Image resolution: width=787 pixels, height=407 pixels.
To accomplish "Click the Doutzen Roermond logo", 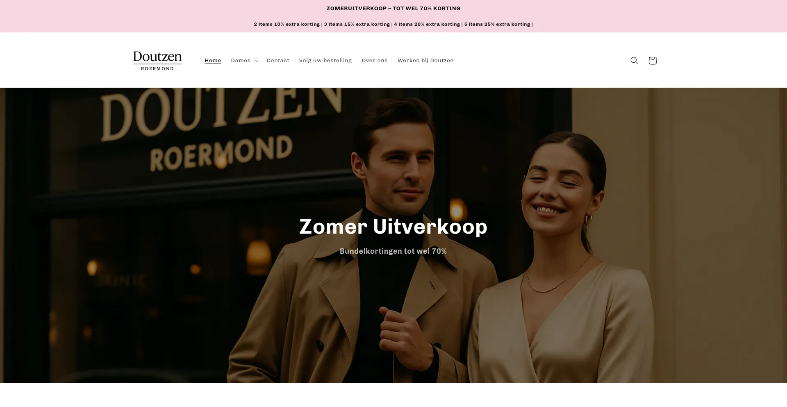I will [x=157, y=60].
